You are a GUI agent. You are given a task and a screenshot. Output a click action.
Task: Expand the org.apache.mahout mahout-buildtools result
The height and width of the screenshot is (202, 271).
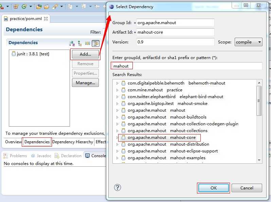pos(118,117)
